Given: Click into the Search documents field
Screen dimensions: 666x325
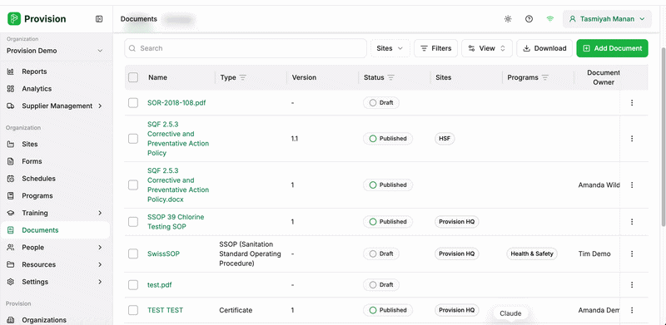Looking at the screenshot, I should point(246,48).
